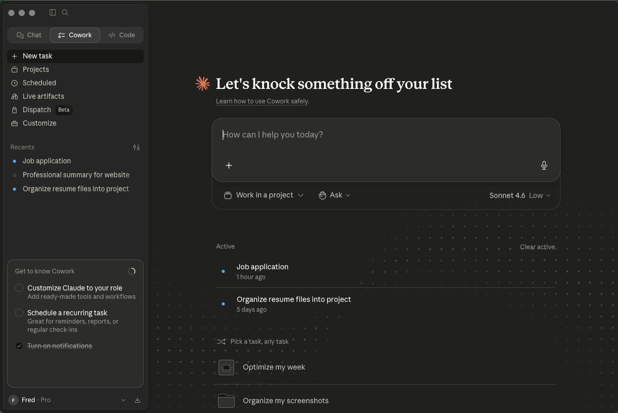Select Optimize my week suggestion
The image size is (618, 413).
coord(385,368)
